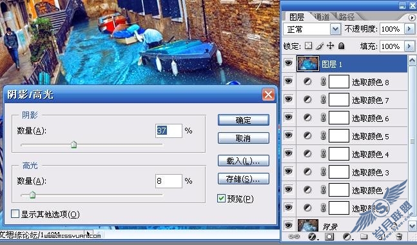Screen dimensions: 417x245
Task: Open the 不透明度 opacity slider arrow
Action: click(409, 29)
